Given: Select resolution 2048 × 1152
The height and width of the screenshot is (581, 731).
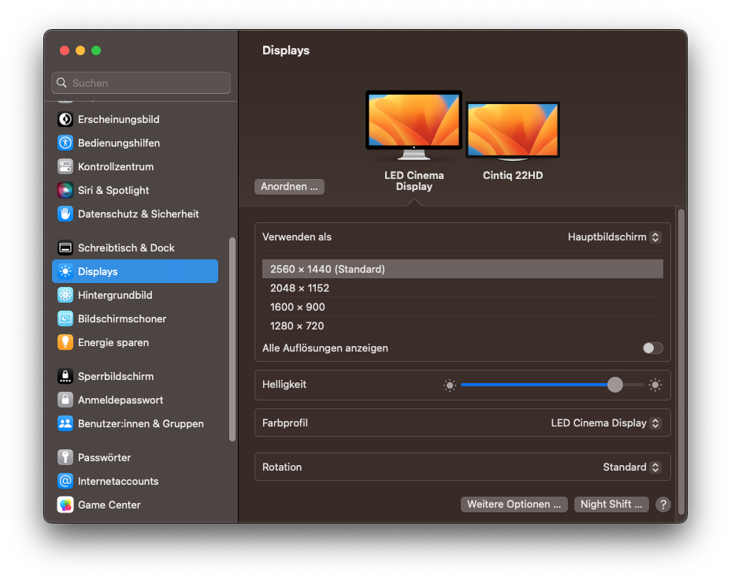Looking at the screenshot, I should (462, 288).
